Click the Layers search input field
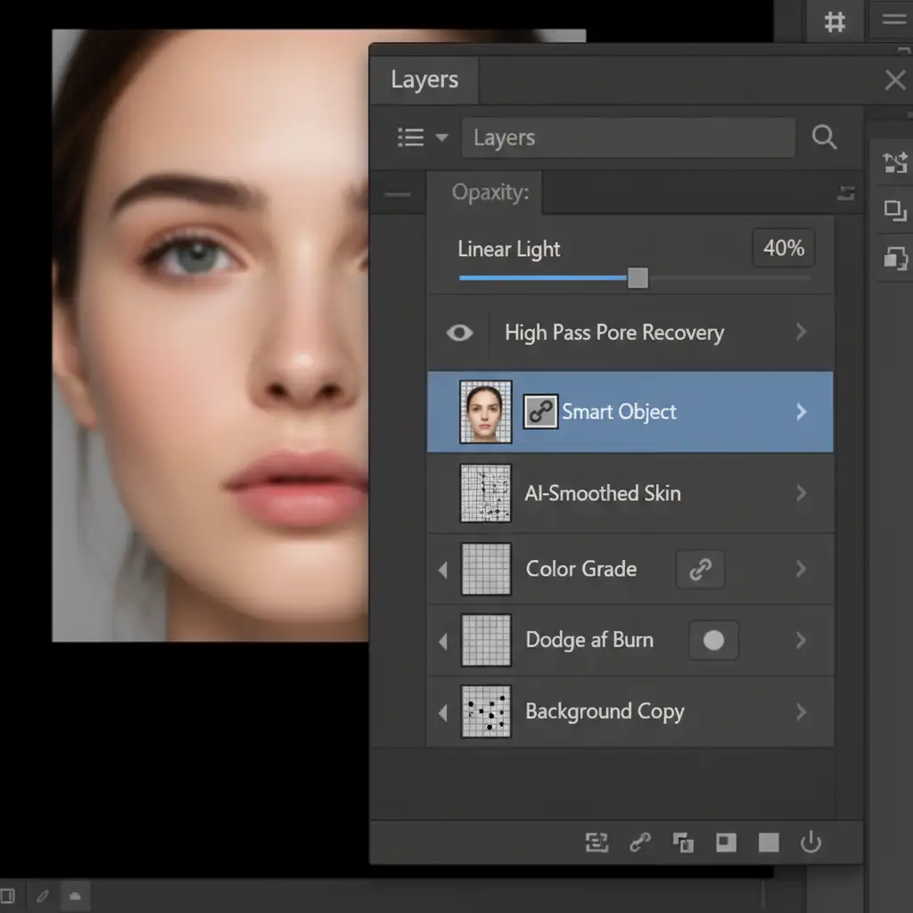 point(628,137)
